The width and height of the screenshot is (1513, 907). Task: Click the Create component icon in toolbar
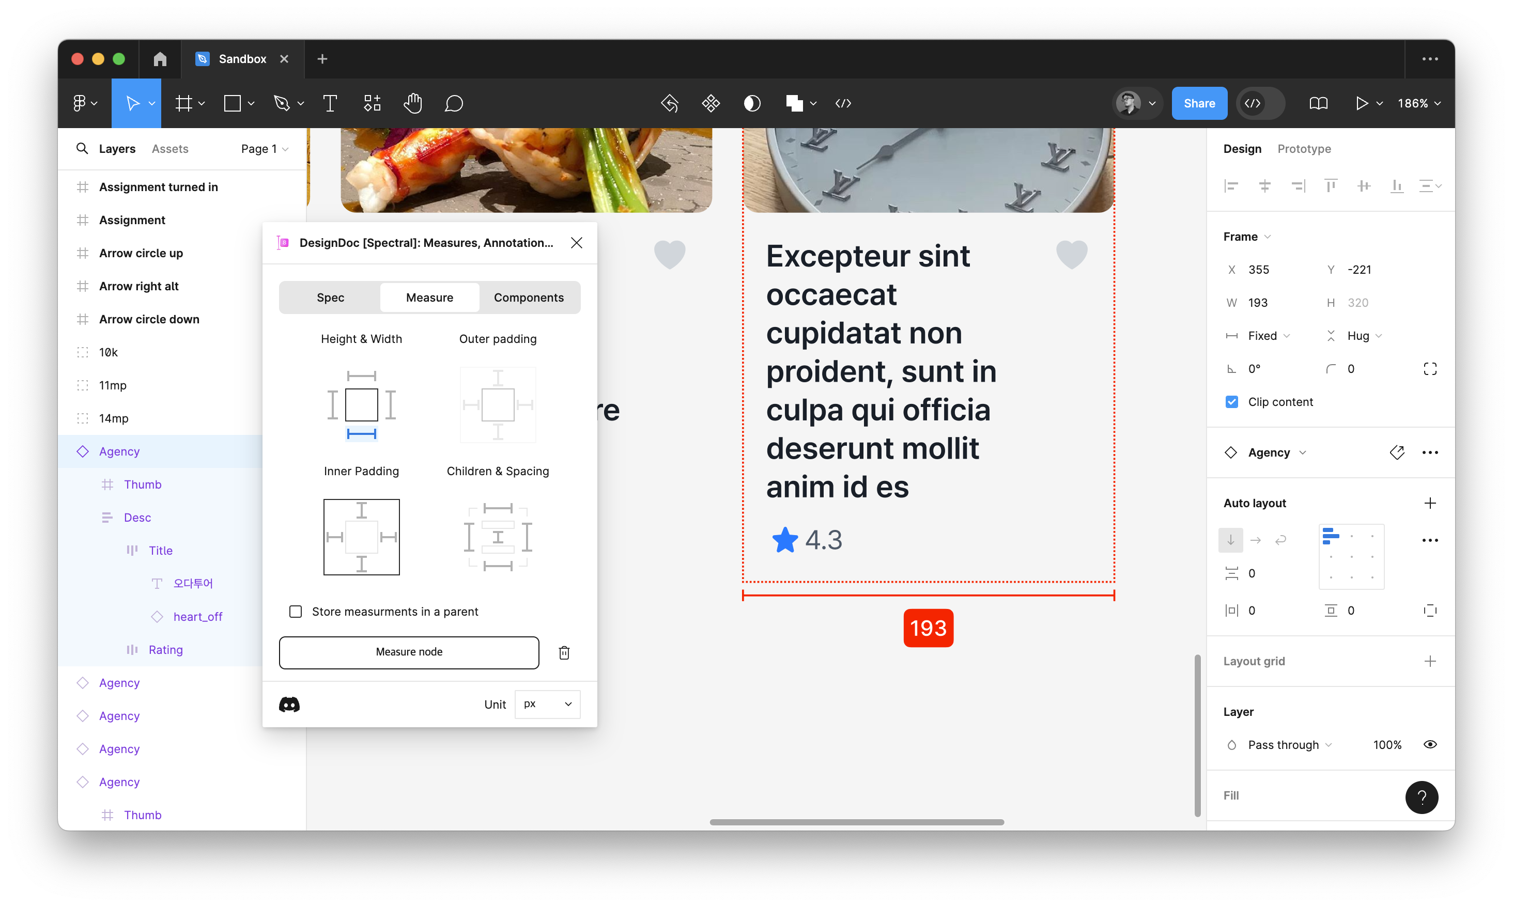[711, 103]
